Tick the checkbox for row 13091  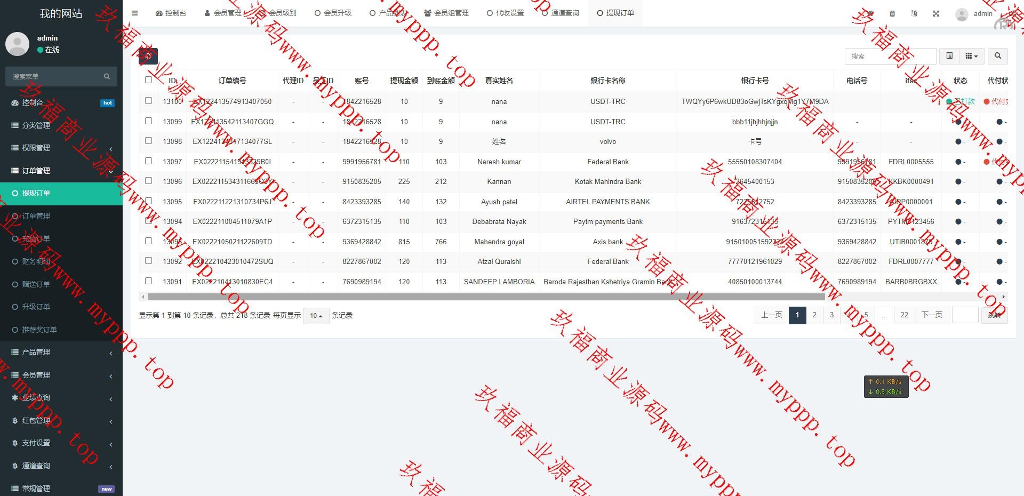[x=148, y=281]
